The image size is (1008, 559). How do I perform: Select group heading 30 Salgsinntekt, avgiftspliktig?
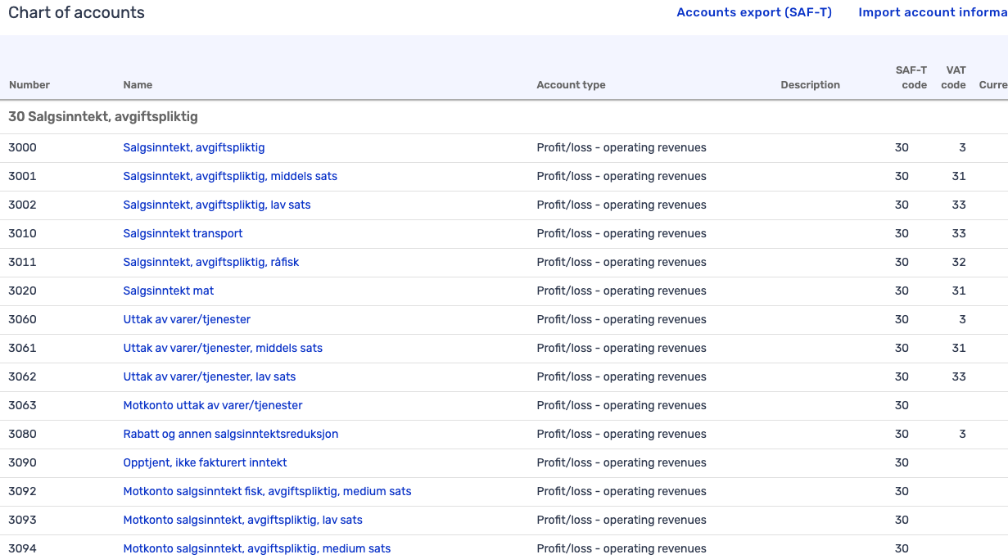(103, 116)
